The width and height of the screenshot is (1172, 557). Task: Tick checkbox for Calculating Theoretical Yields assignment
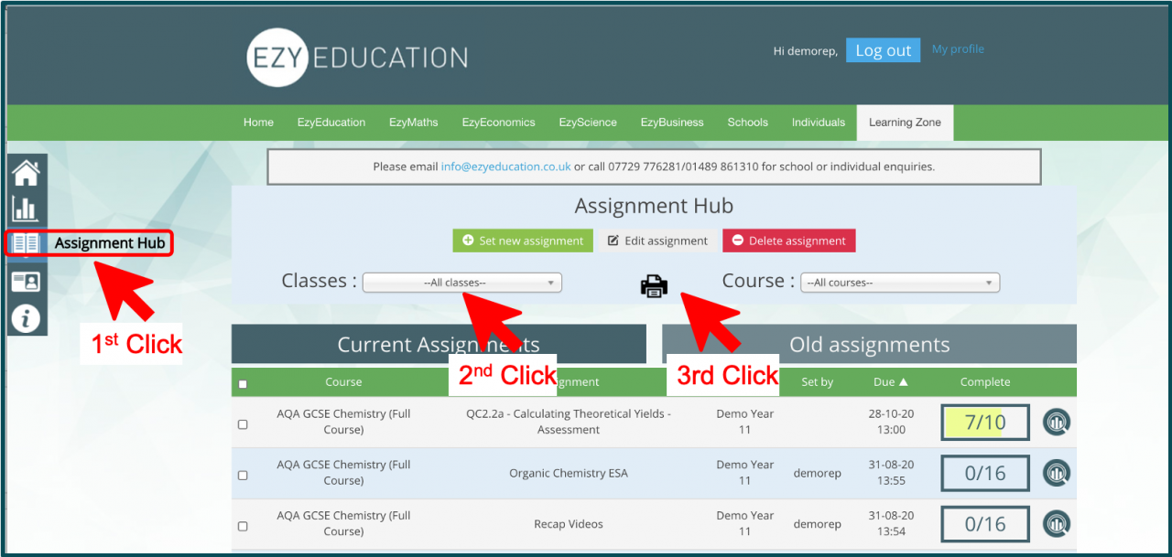click(243, 424)
